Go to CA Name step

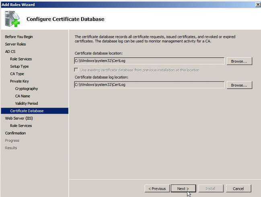23,96
